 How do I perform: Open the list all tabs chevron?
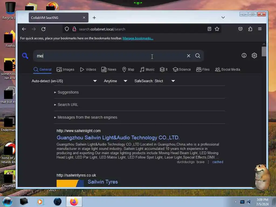click(223, 18)
